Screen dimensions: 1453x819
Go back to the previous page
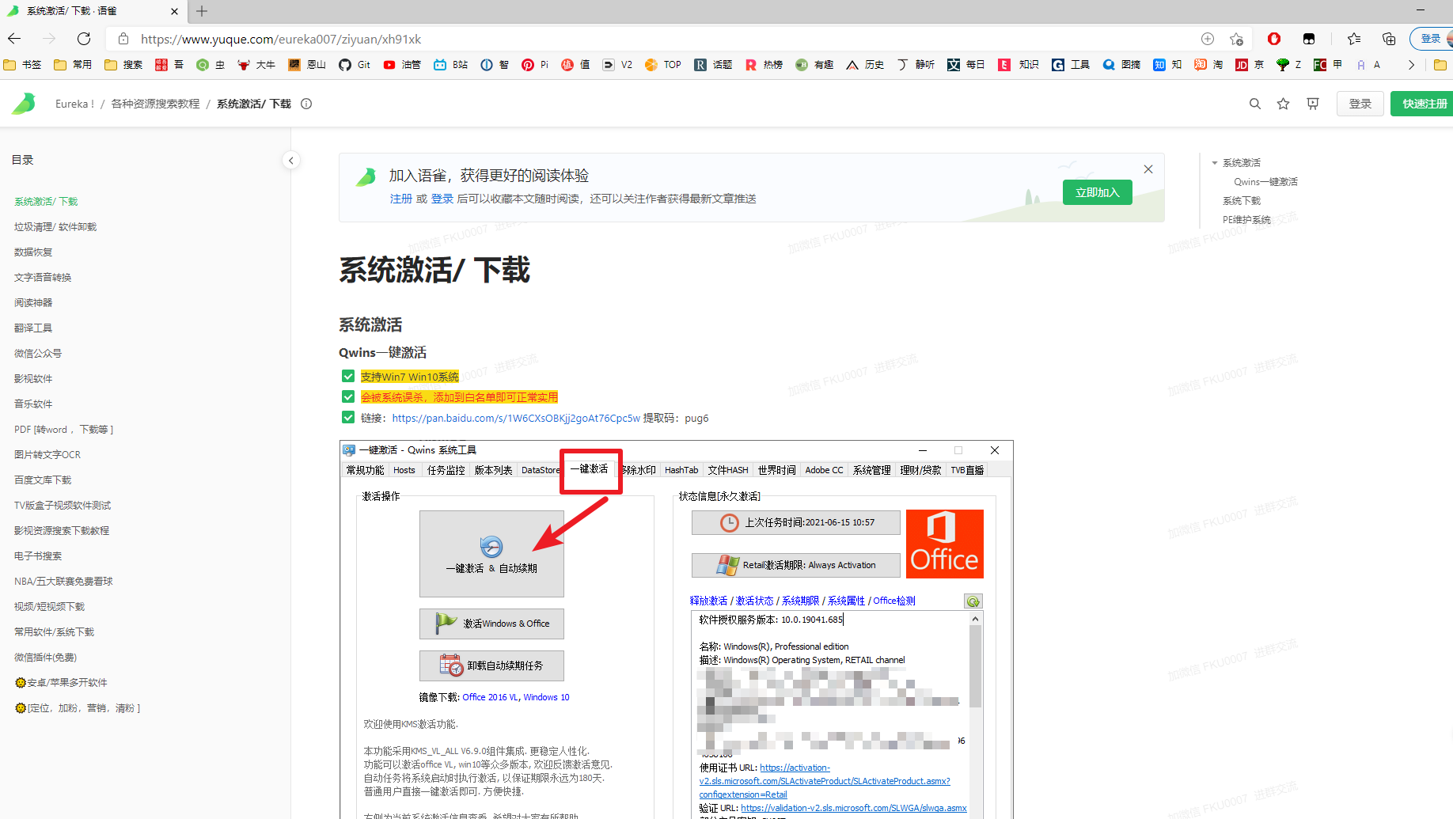pos(14,39)
